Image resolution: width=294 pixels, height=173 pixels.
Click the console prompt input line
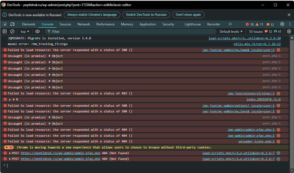tap(146, 165)
